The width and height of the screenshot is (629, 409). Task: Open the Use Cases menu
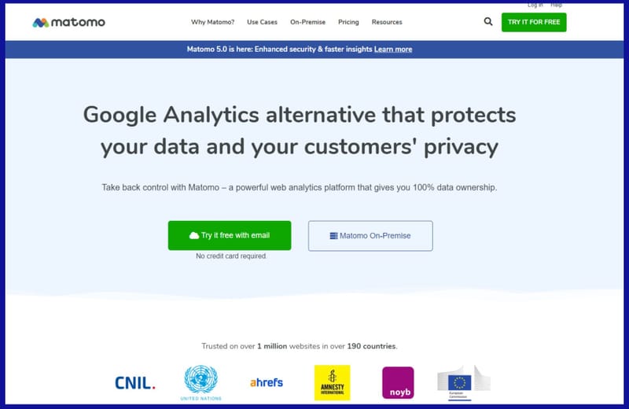click(262, 22)
